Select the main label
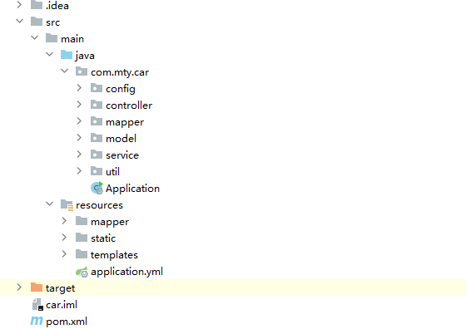This screenshot has width=466, height=329. tap(72, 39)
